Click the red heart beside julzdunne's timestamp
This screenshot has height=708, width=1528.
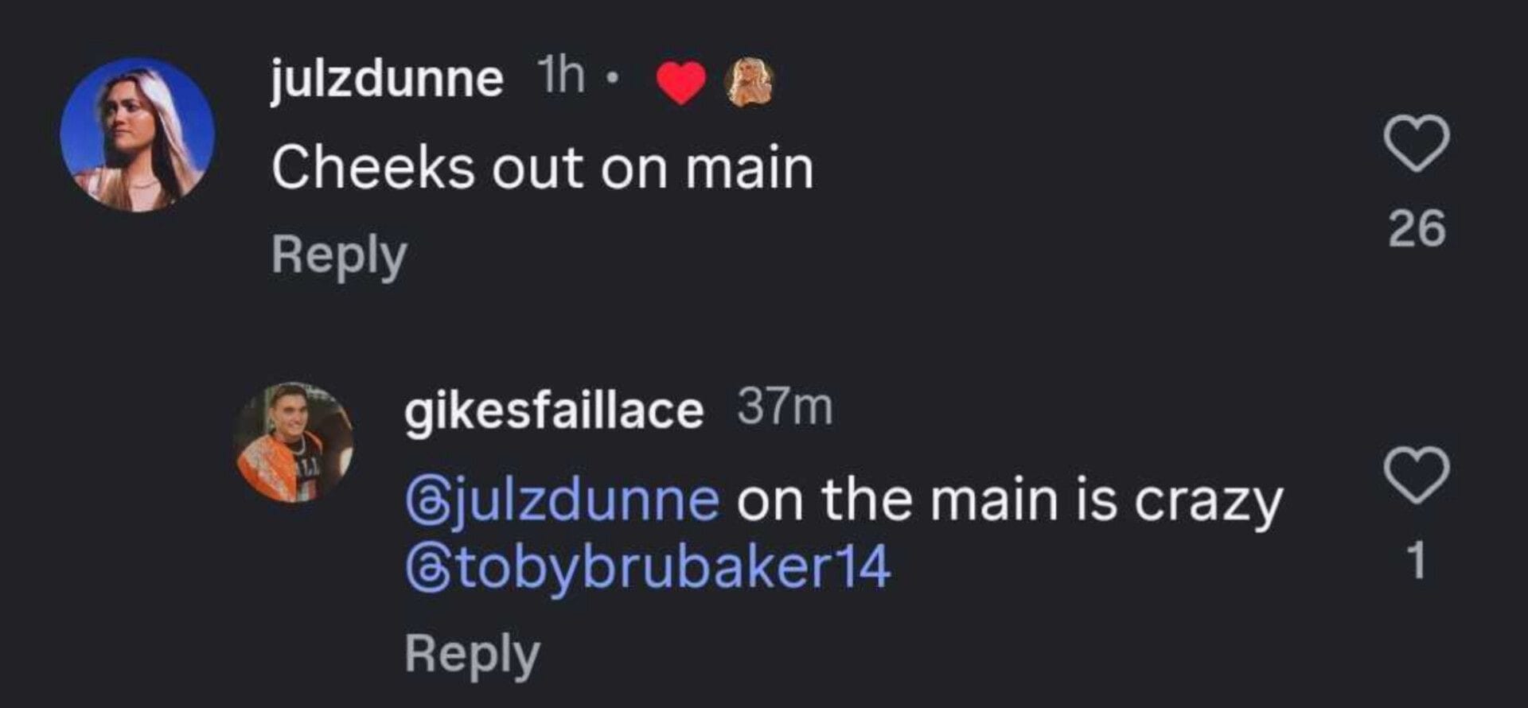click(x=681, y=82)
